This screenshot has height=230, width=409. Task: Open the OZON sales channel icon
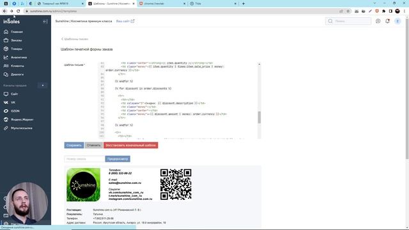6,111
